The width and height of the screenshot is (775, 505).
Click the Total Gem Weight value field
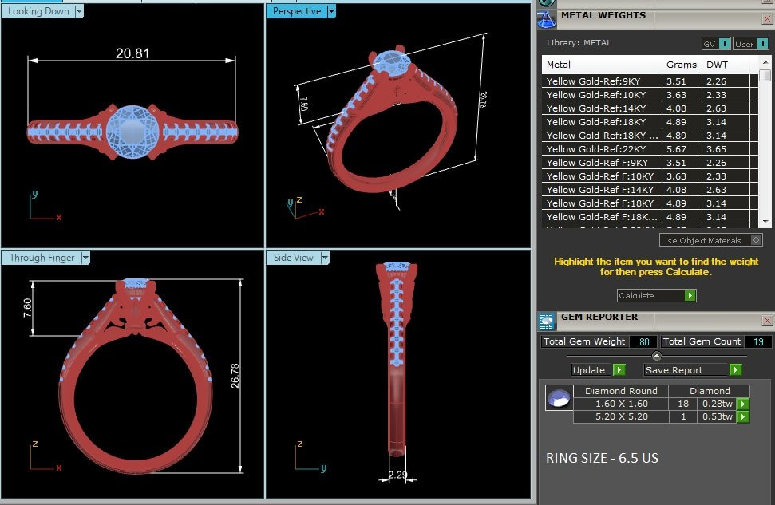pos(643,341)
